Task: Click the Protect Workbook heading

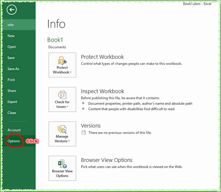Action: click(102, 57)
